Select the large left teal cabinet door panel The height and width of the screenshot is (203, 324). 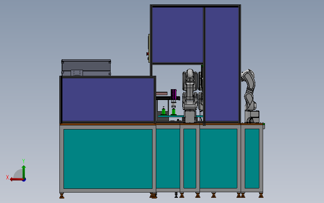[x=108, y=159]
